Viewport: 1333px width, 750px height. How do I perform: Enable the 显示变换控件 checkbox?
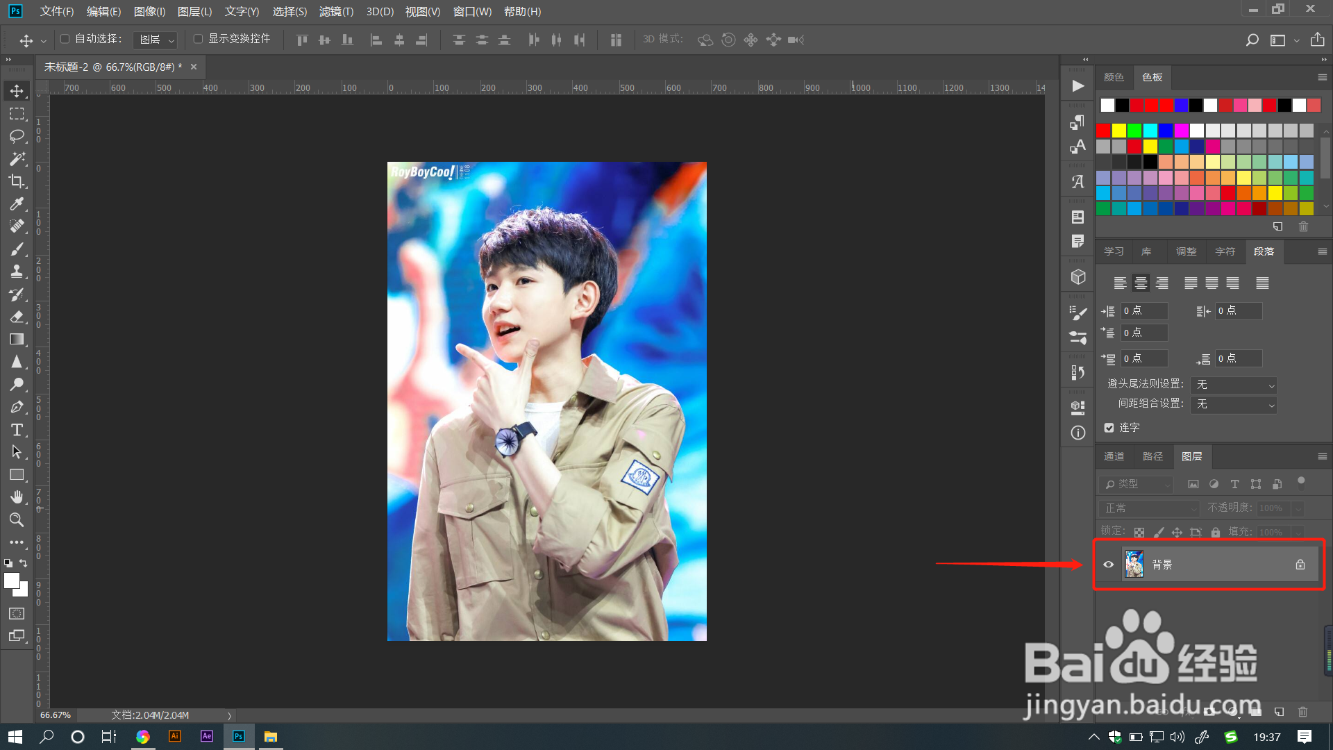tap(198, 39)
